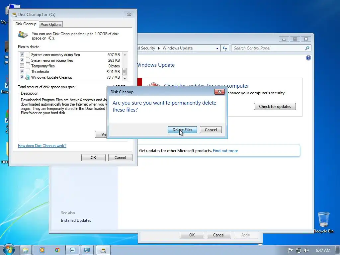Screen dimensions: 340x255
Task: Open the address bar history dropdown arrow
Action: tap(217, 48)
